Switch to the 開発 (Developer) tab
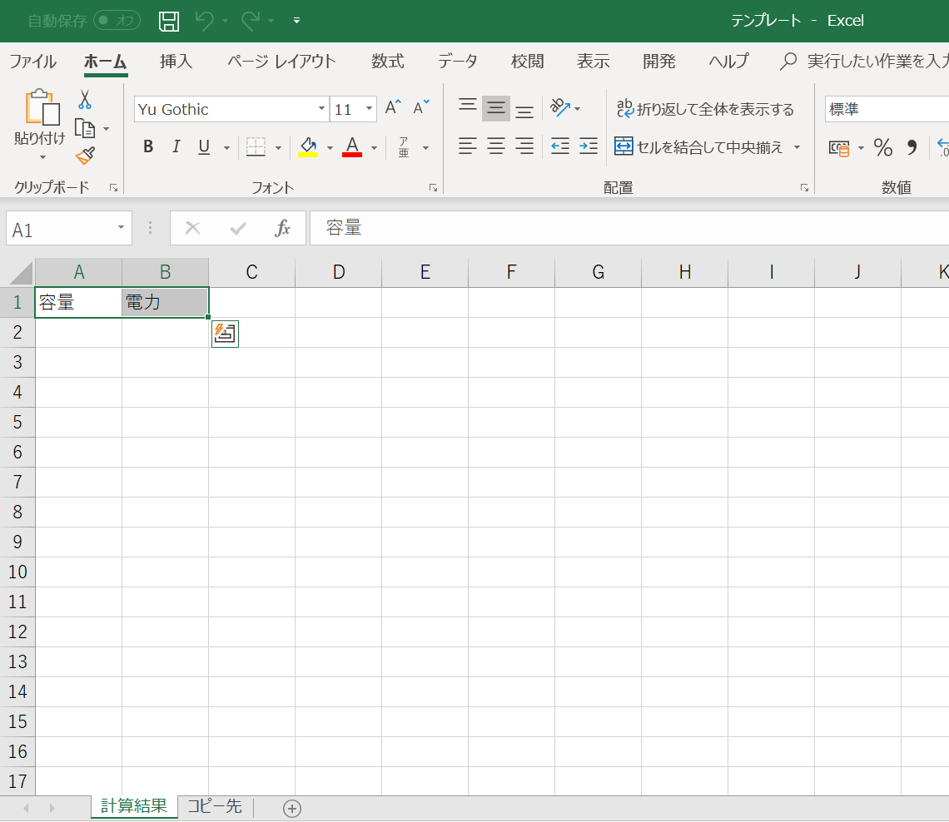Viewport: 949px width, 822px height. coord(659,61)
